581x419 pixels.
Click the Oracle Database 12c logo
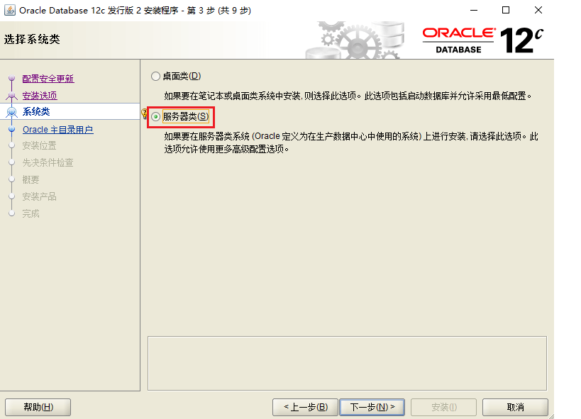[x=482, y=40]
